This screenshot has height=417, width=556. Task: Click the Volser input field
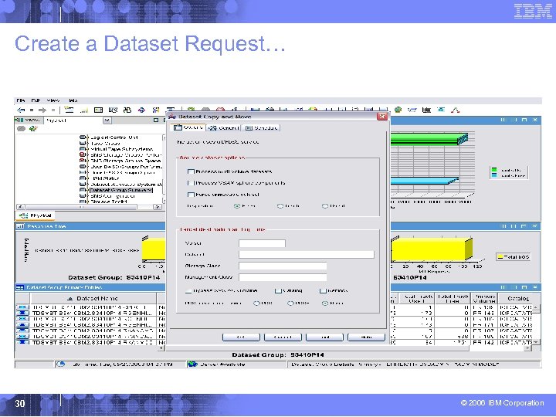[x=262, y=243]
